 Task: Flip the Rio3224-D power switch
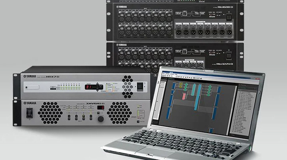click(229, 55)
